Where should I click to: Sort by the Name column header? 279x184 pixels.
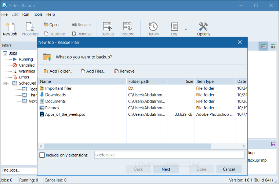(82, 81)
